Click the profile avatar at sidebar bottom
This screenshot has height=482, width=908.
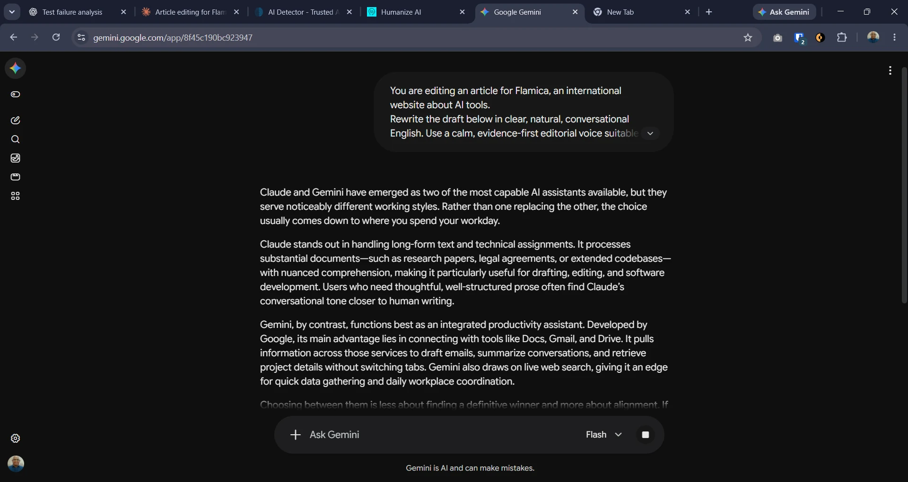[x=16, y=464]
